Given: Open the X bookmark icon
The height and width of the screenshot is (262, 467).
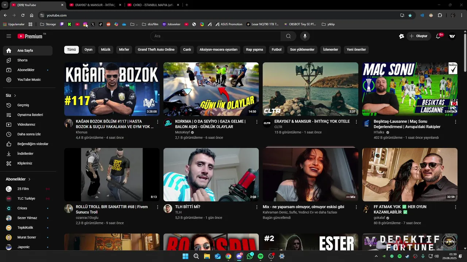Looking at the screenshot, I should pyautogui.click(x=93, y=24).
